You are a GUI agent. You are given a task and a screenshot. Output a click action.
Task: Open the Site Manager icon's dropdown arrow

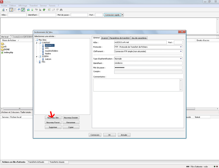click(x=6, y=10)
